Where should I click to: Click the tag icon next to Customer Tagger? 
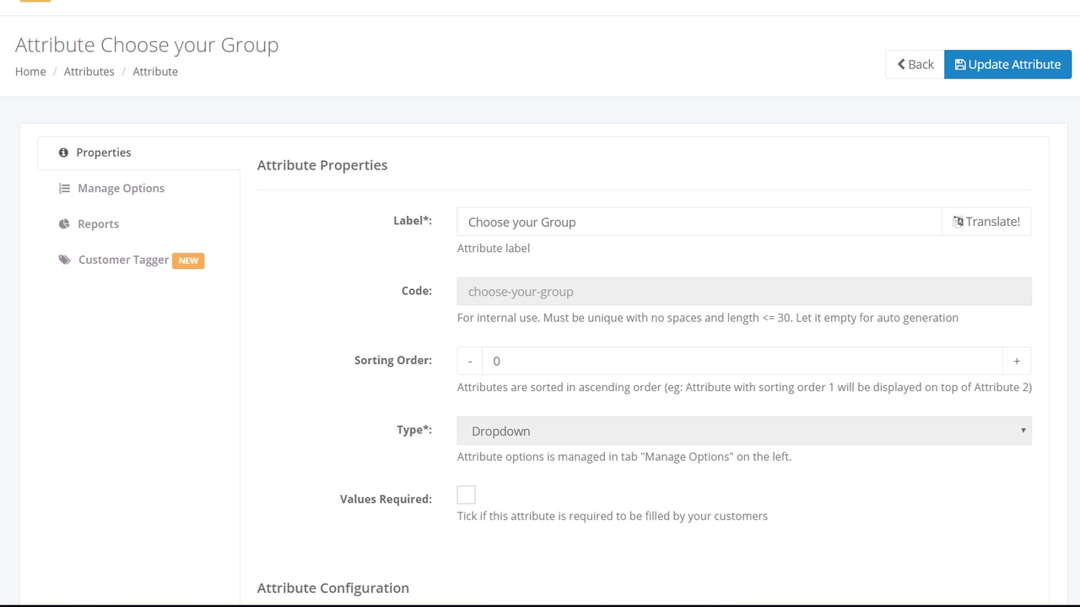tap(65, 260)
